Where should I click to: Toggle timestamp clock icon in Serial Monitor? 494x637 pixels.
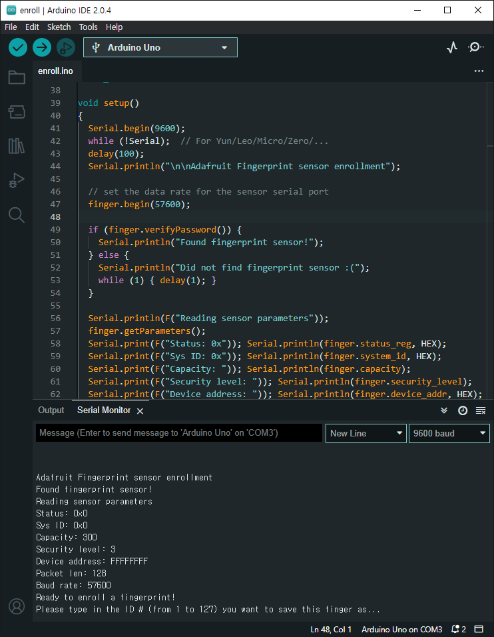tap(463, 410)
